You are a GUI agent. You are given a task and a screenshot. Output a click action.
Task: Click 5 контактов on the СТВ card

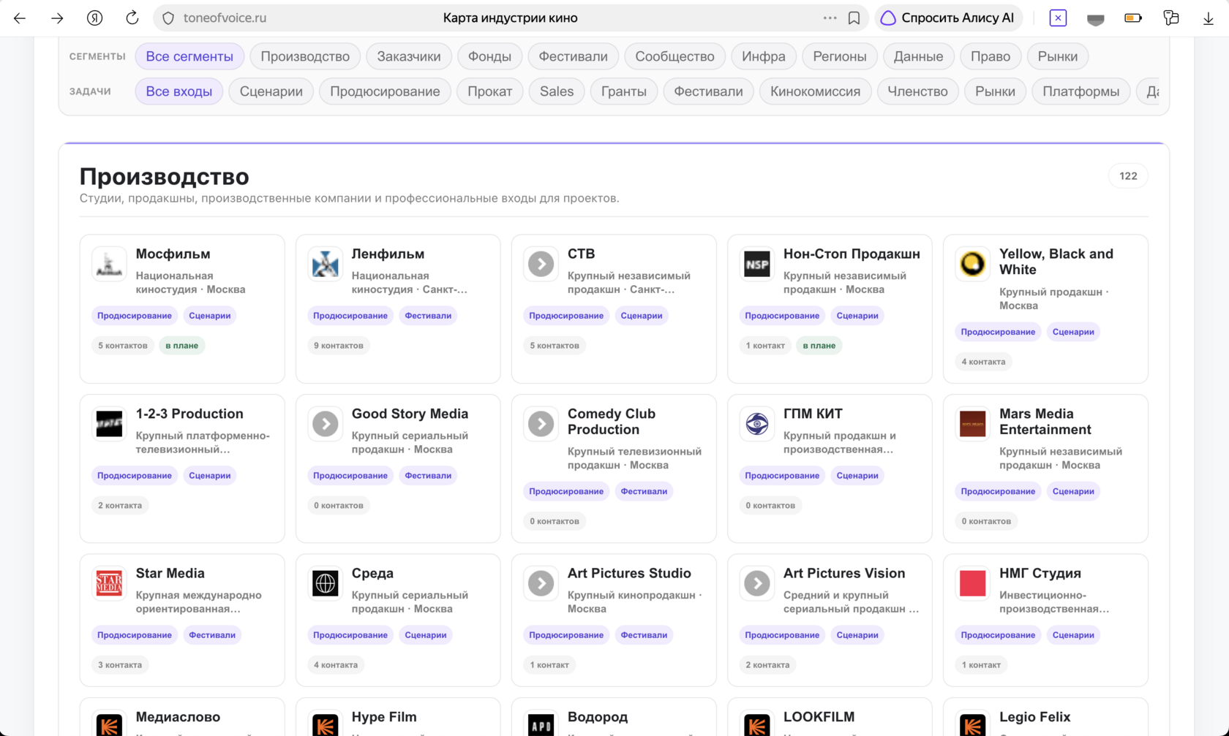(555, 346)
